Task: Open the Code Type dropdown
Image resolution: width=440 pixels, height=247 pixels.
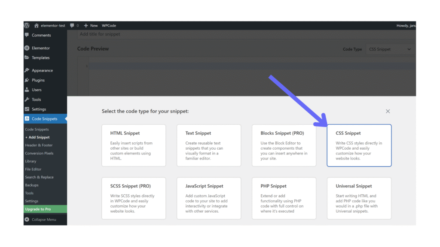Action: coord(390,49)
